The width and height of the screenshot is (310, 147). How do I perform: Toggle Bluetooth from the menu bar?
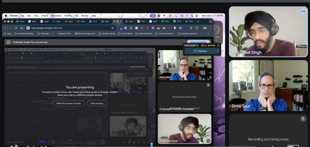click(x=187, y=16)
